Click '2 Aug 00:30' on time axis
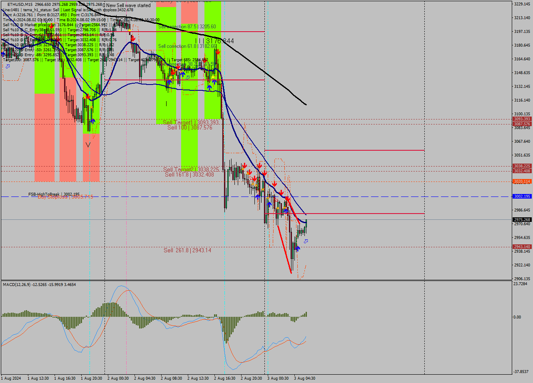This screenshot has height=383, width=533. pyautogui.click(x=118, y=378)
